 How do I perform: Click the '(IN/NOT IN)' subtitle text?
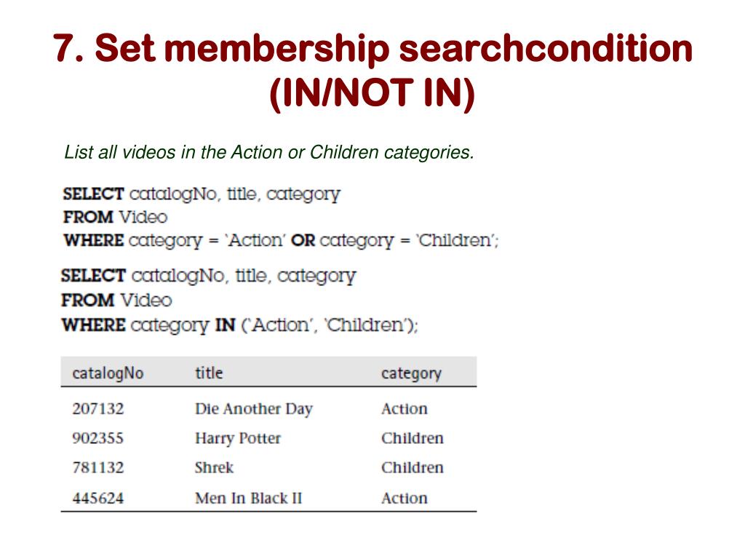pyautogui.click(x=372, y=92)
